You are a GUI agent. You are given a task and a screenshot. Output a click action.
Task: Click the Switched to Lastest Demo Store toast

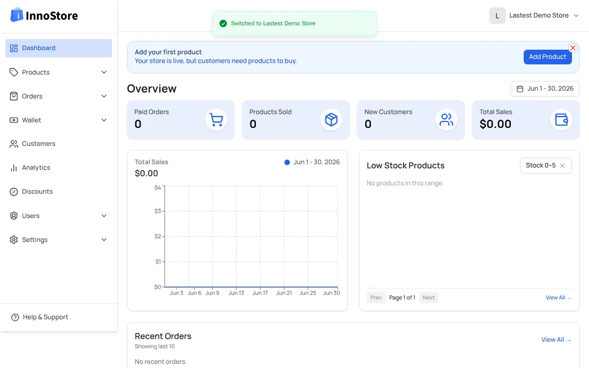click(x=294, y=23)
